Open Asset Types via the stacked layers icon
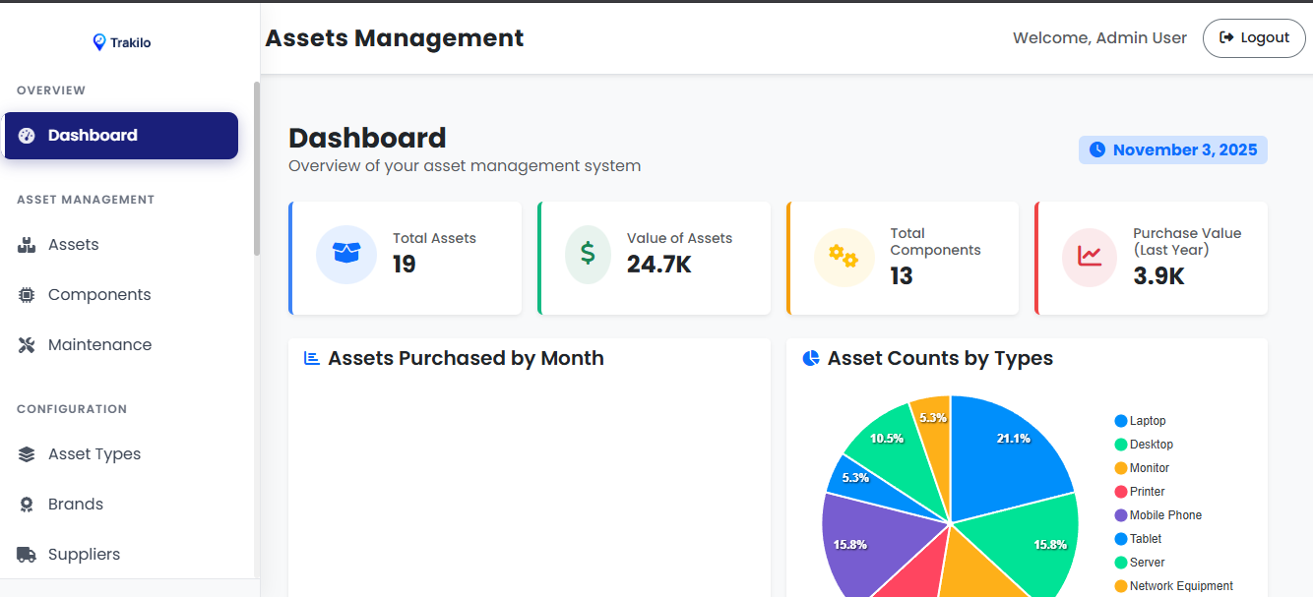 (x=25, y=453)
